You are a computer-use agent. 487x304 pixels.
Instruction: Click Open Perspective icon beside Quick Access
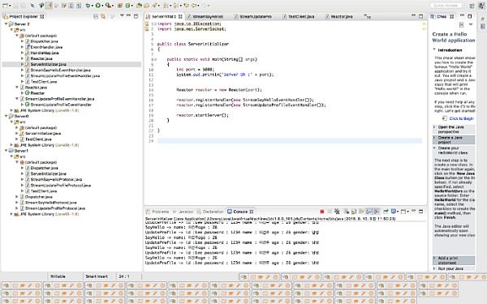[472, 6]
